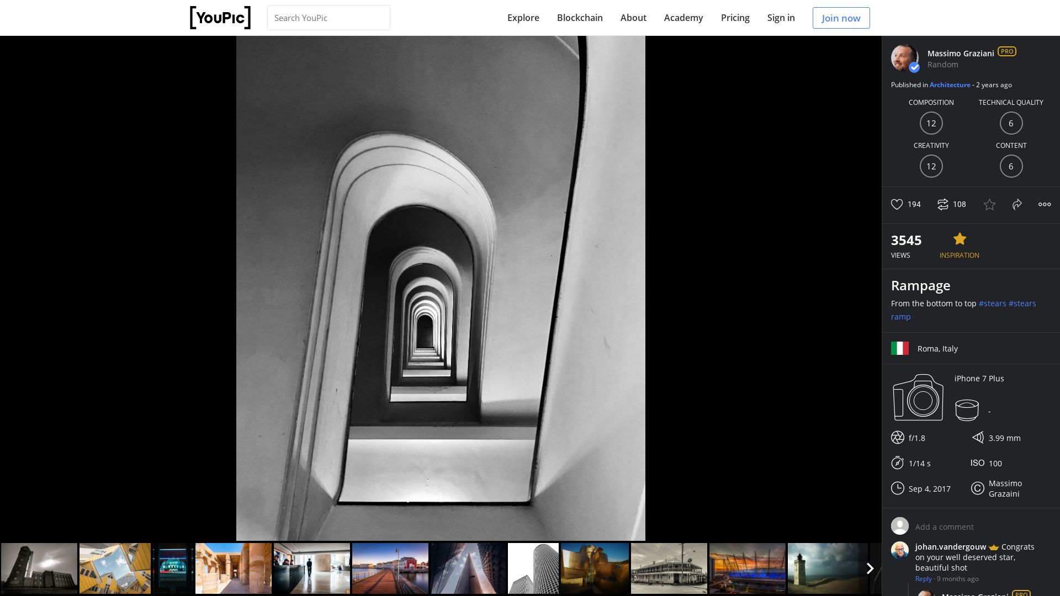Open Massimo Graziani's profile avatar

click(904, 58)
